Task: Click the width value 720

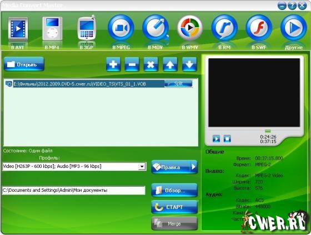Action: pos(259,182)
